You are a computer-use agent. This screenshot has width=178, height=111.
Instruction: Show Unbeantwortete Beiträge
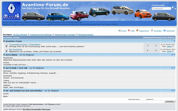click(x=41, y=34)
